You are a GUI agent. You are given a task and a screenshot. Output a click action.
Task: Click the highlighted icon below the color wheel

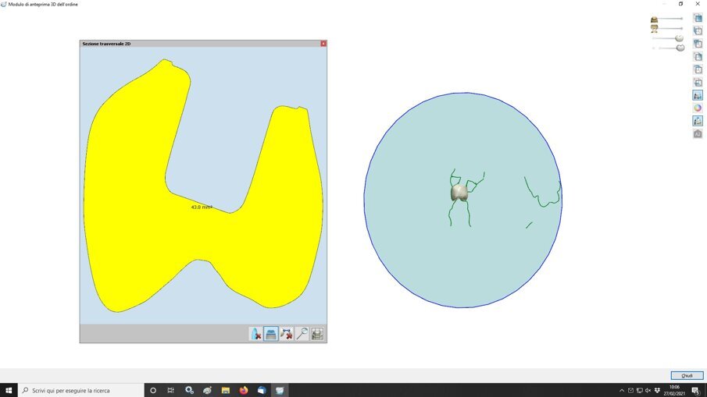click(x=698, y=121)
